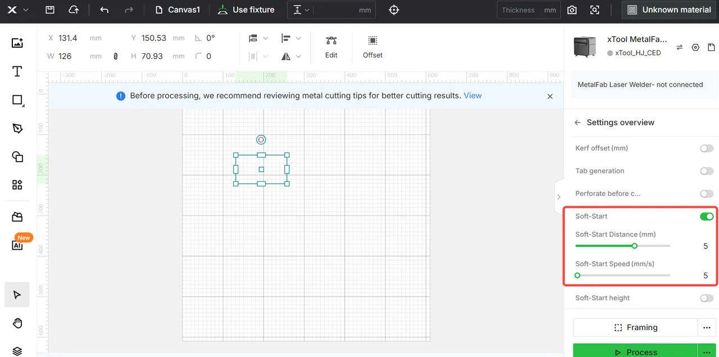Click the device file/save icon
This screenshot has width=719, height=357.
[x=712, y=48]
